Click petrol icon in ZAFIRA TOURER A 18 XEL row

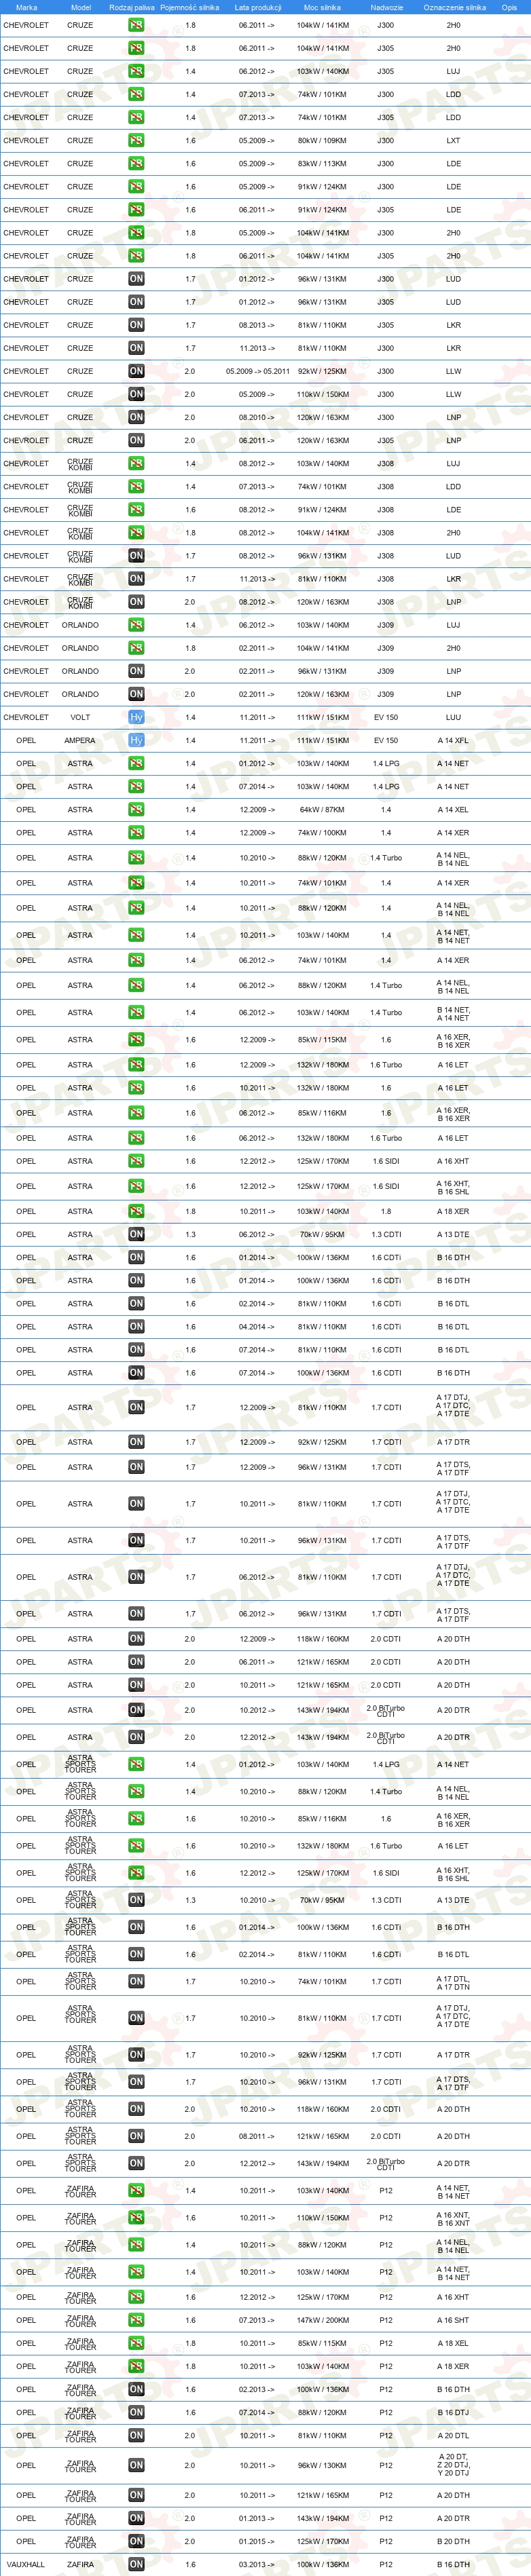tap(136, 2343)
